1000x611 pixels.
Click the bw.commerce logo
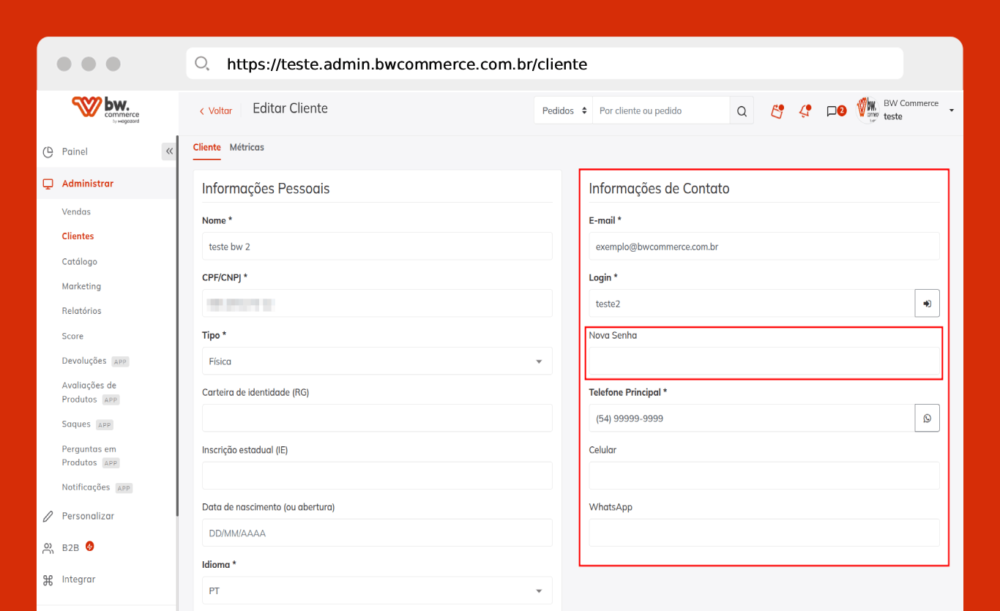click(x=106, y=110)
